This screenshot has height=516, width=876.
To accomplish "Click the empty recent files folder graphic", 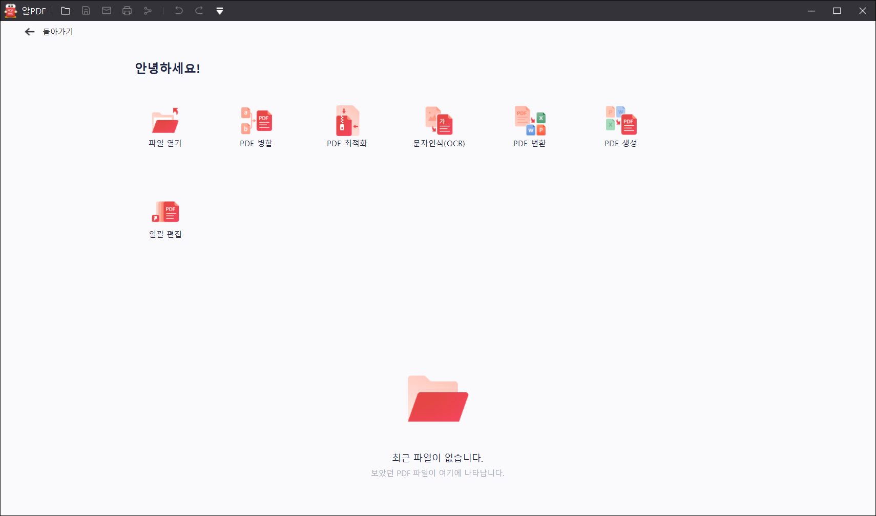I will pyautogui.click(x=438, y=399).
